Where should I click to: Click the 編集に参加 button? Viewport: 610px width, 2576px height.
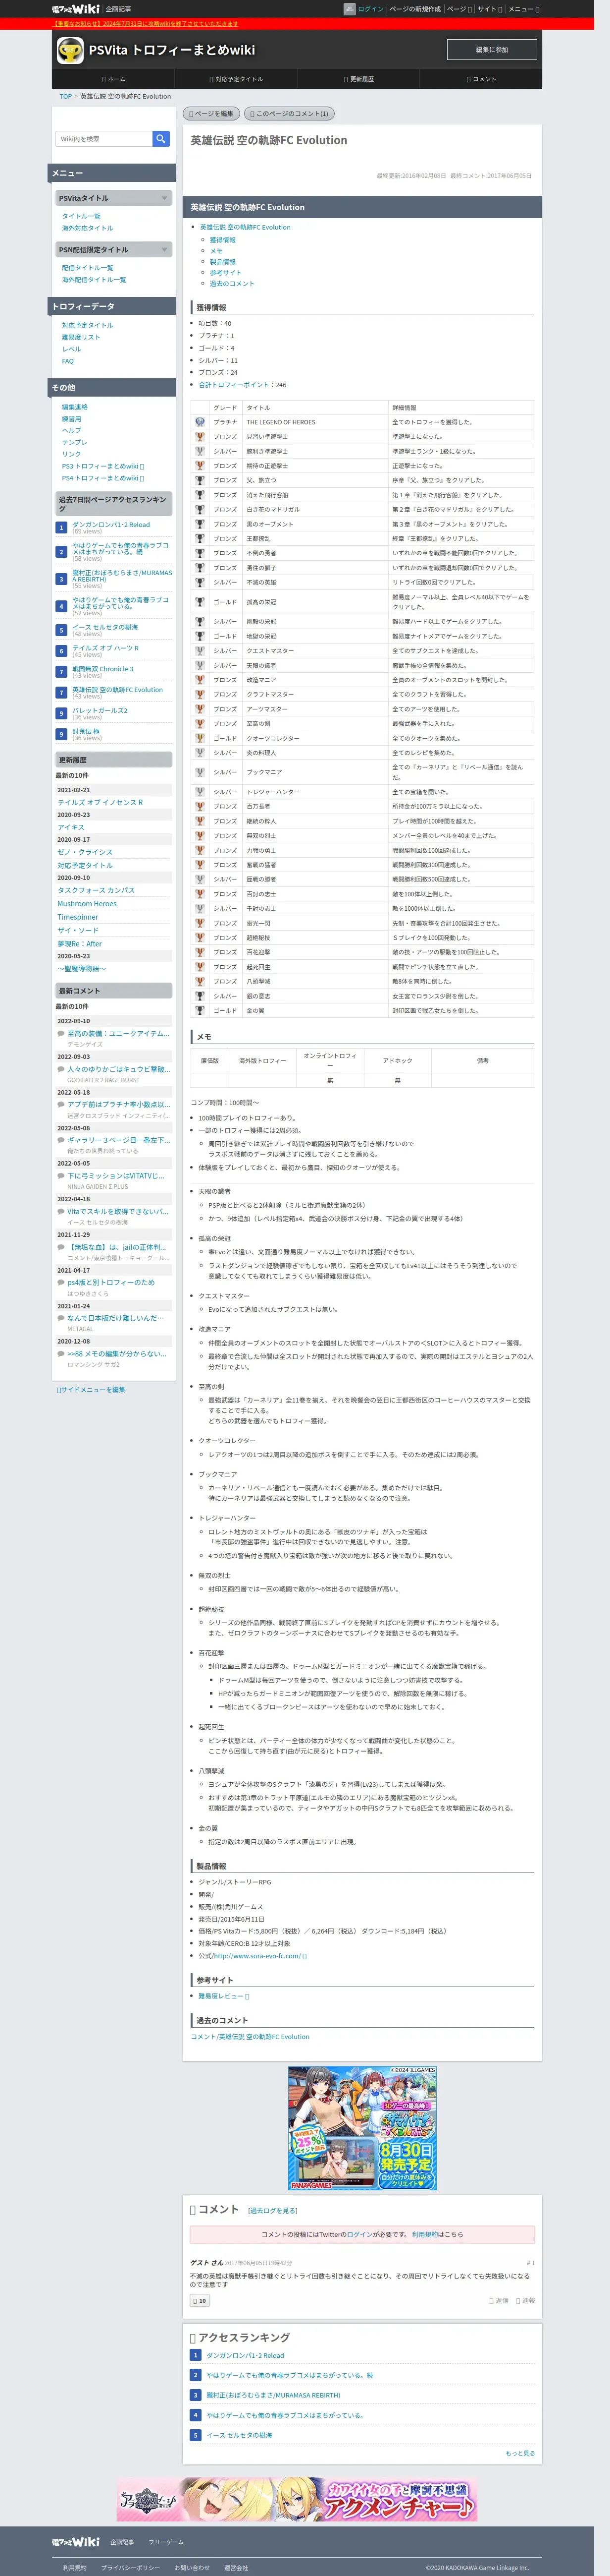coord(491,49)
